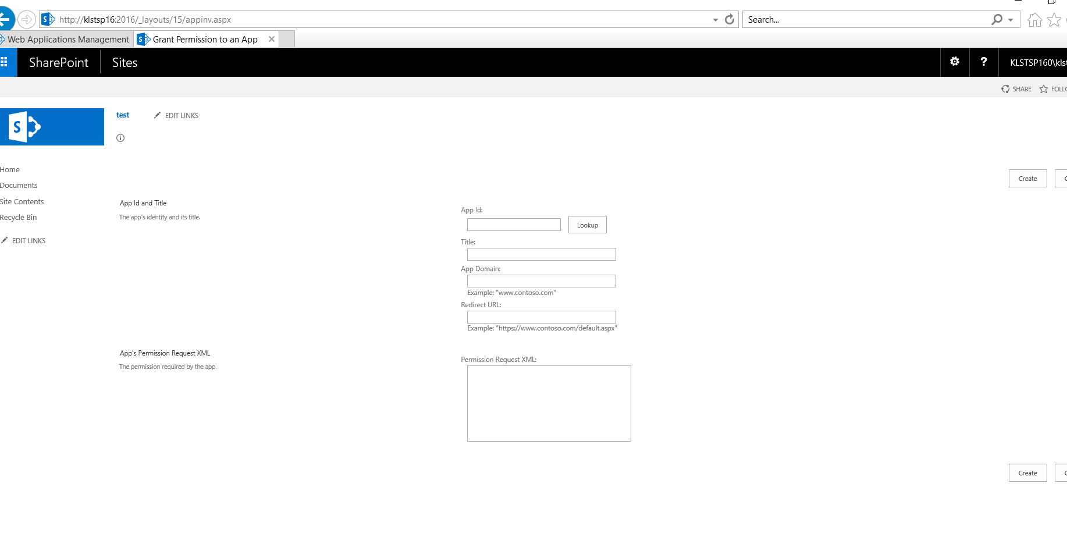Open Site Contents in the left navigation
Screen dimensions: 1067x533
22,202
